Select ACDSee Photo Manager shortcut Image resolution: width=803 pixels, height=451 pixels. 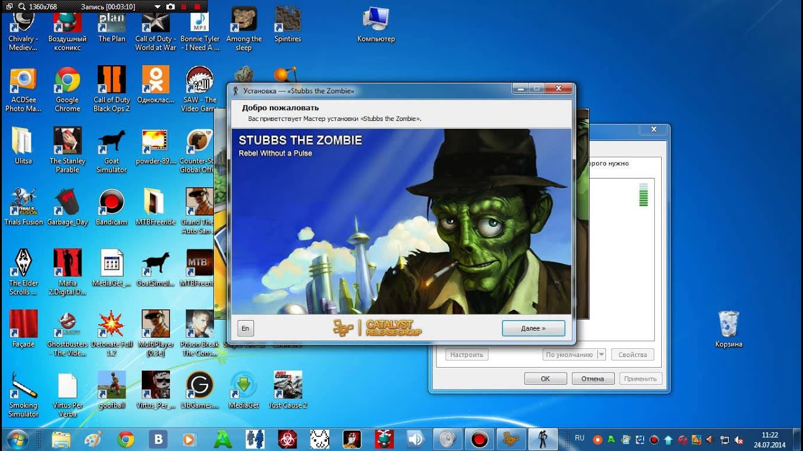23,90
